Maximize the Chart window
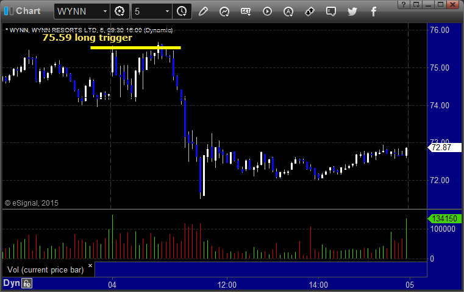Image resolution: width=464 pixels, height=292 pixels. coord(440,4)
